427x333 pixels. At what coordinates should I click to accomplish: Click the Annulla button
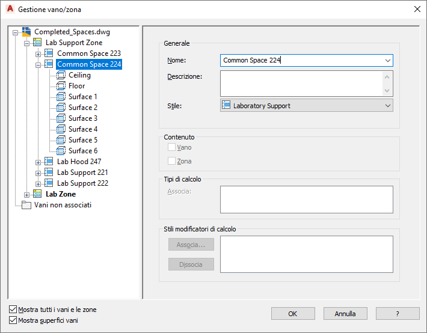click(345, 314)
